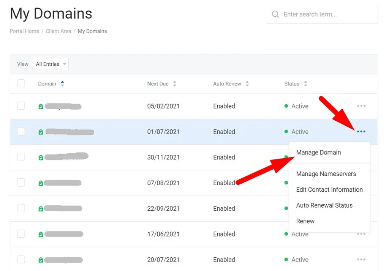The height and width of the screenshot is (271, 389).
Task: Click Enabled in the 17/06/2021 row
Action: (x=224, y=234)
